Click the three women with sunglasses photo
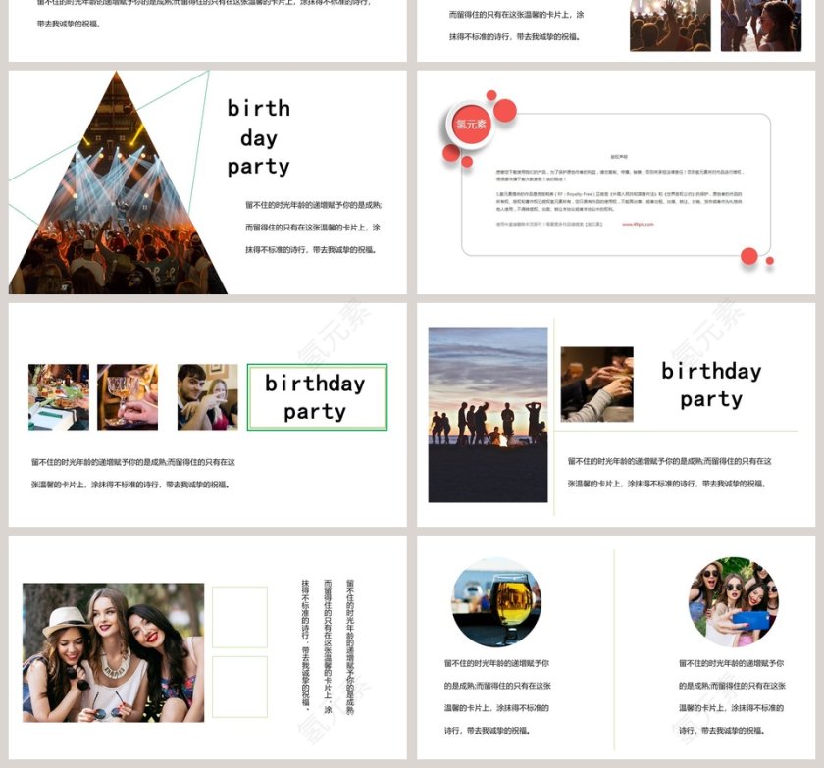The height and width of the screenshot is (768, 824). (x=113, y=652)
